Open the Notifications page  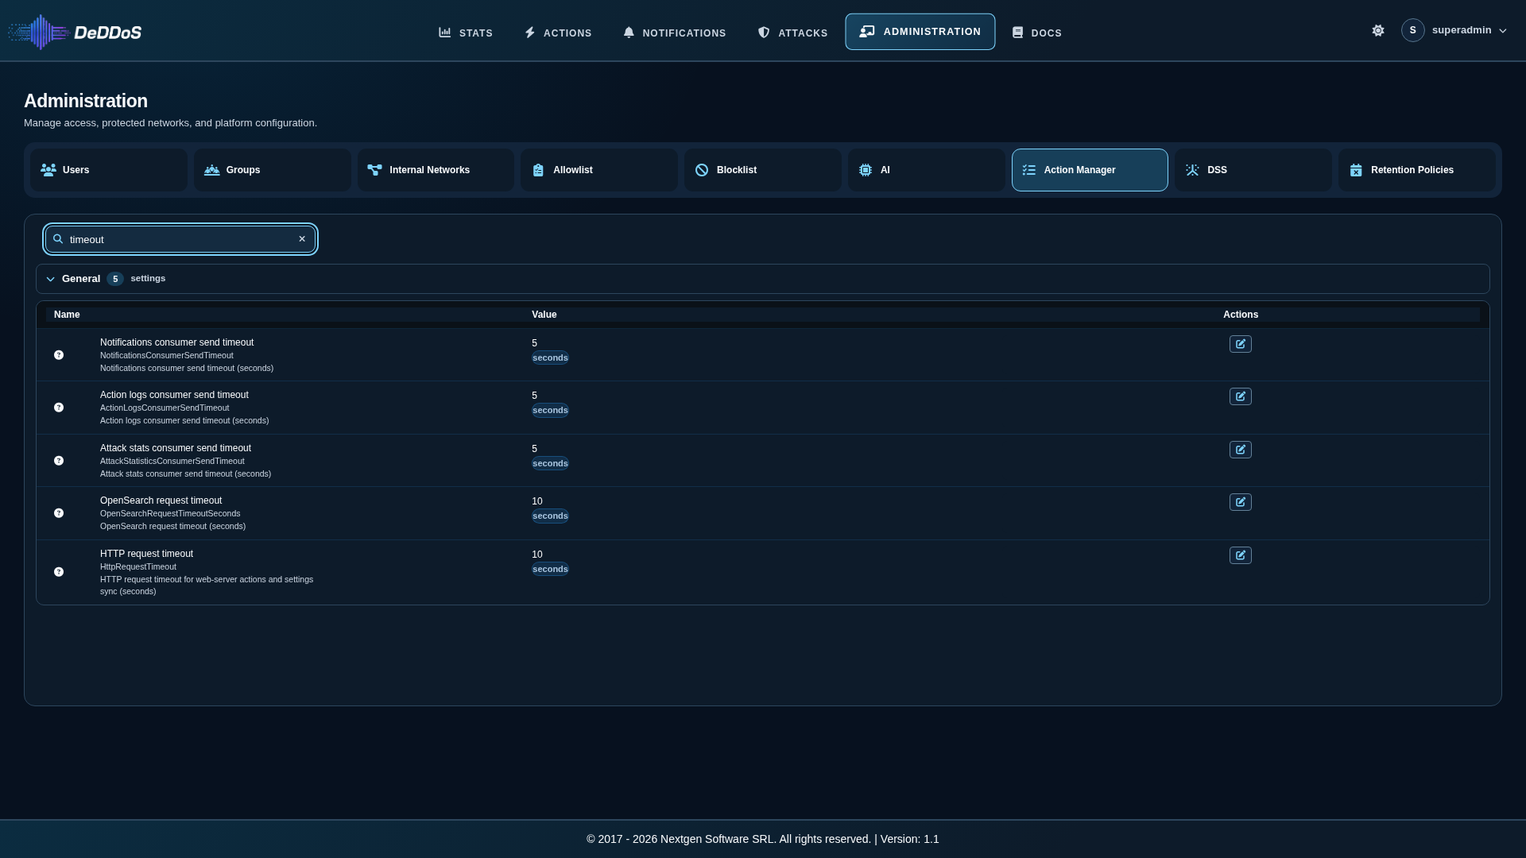coord(675,33)
